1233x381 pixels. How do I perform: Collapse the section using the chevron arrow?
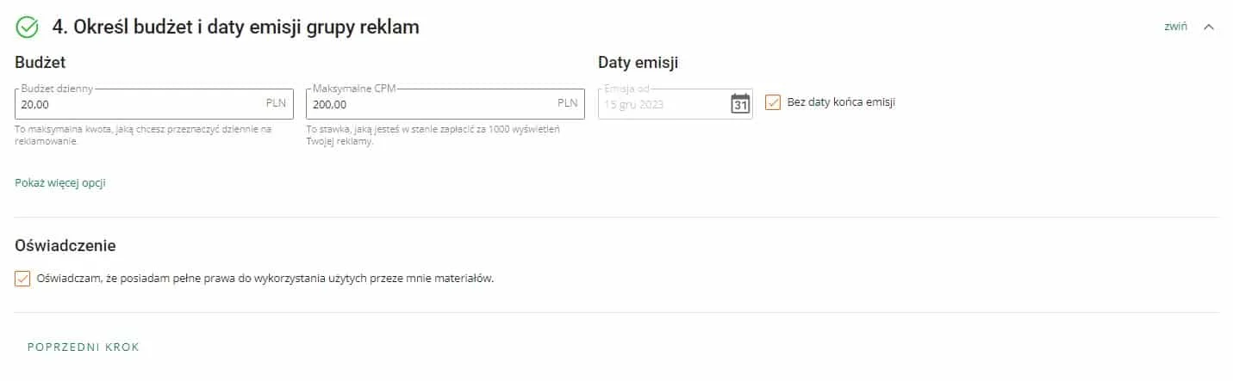[1209, 27]
